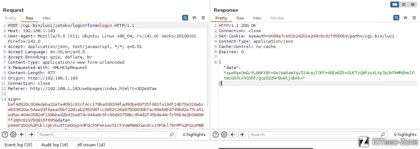This screenshot has width=420, height=149.
Task: Click the "data" key in JSON response
Action: (x=232, y=68)
